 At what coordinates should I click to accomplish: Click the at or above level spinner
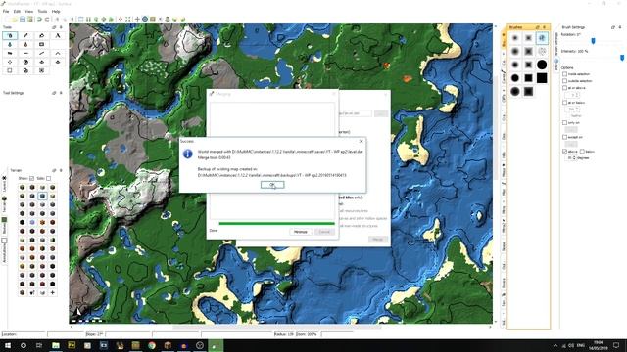[573, 95]
